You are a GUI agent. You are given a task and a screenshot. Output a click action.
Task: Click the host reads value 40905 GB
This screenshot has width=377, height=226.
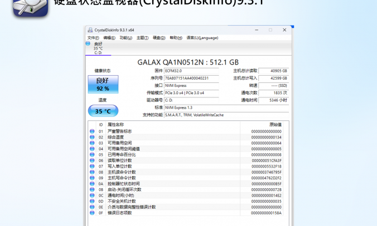pyautogui.click(x=273, y=71)
